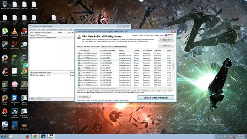The height and width of the screenshot is (139, 247).
Task: Open the Neverwinter game shortcut
Action: 15,46
